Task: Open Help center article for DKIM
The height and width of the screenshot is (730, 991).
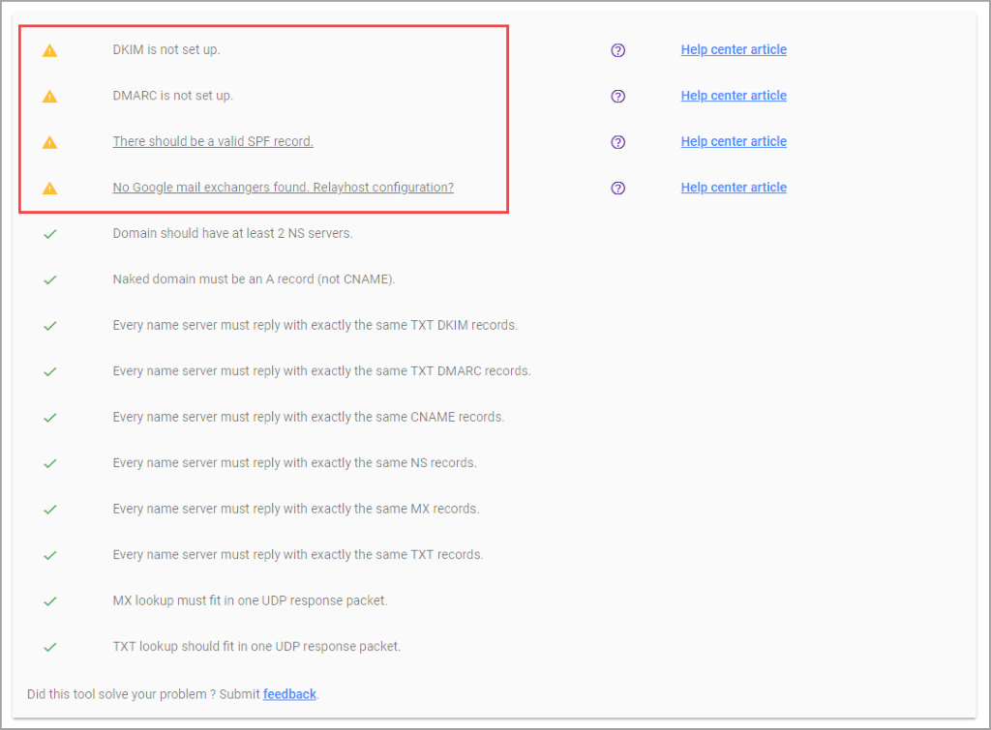Action: click(734, 49)
